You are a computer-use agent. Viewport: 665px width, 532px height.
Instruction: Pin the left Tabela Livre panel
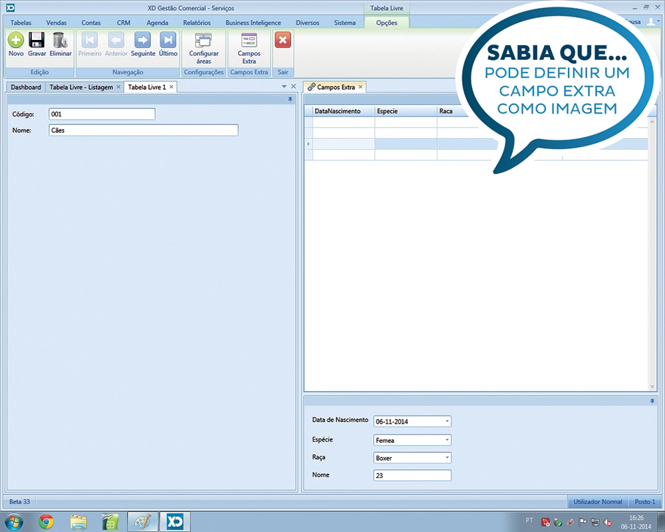click(290, 99)
